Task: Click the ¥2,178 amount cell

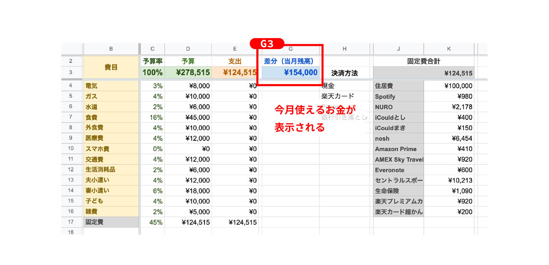Action: (x=449, y=107)
